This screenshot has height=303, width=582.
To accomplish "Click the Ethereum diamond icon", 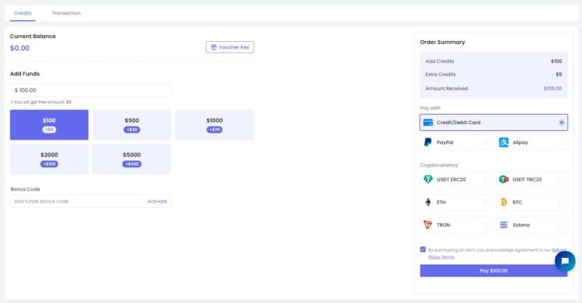I will pos(428,202).
